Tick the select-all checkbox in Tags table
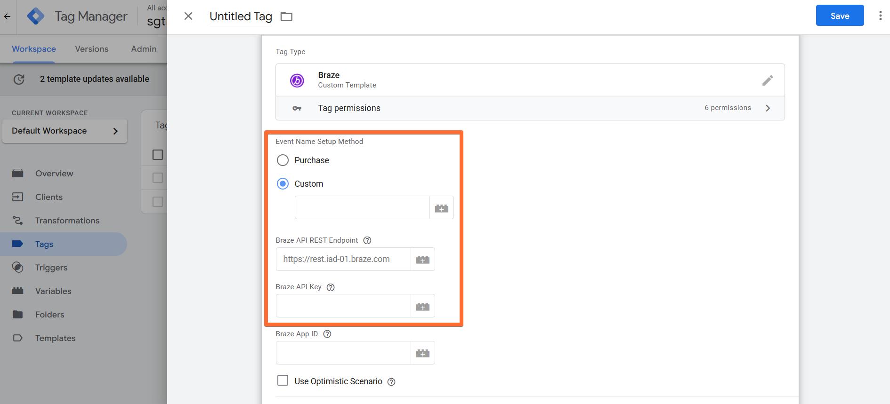The image size is (890, 404). point(158,155)
